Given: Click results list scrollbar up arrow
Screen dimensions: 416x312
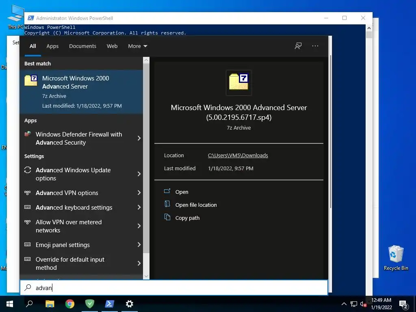Looking at the screenshot, I should [146, 60].
